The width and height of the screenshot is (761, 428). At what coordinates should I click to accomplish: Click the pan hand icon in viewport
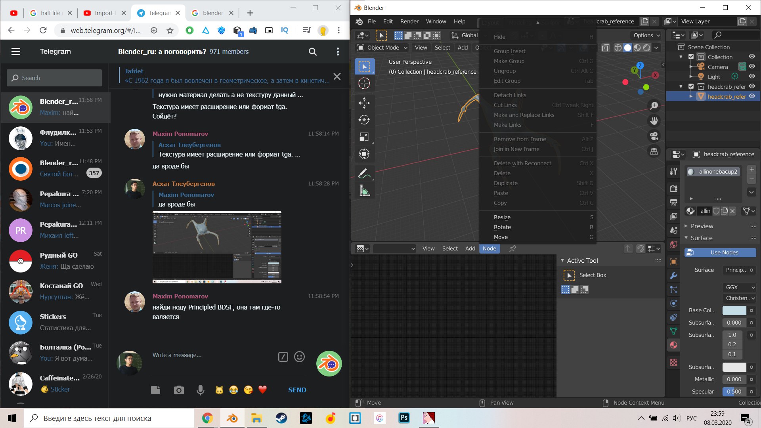654,120
